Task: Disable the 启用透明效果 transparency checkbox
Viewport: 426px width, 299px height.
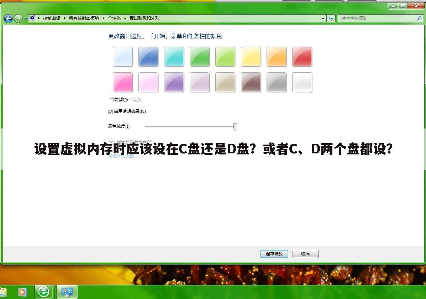Action: [110, 111]
